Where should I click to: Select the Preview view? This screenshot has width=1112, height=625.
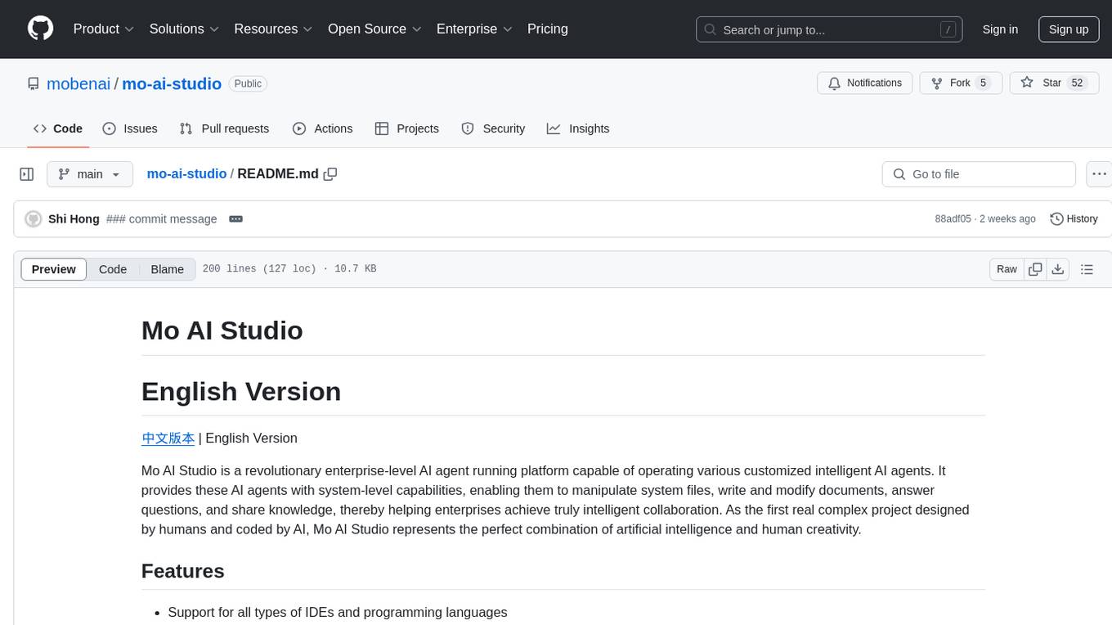tap(54, 269)
